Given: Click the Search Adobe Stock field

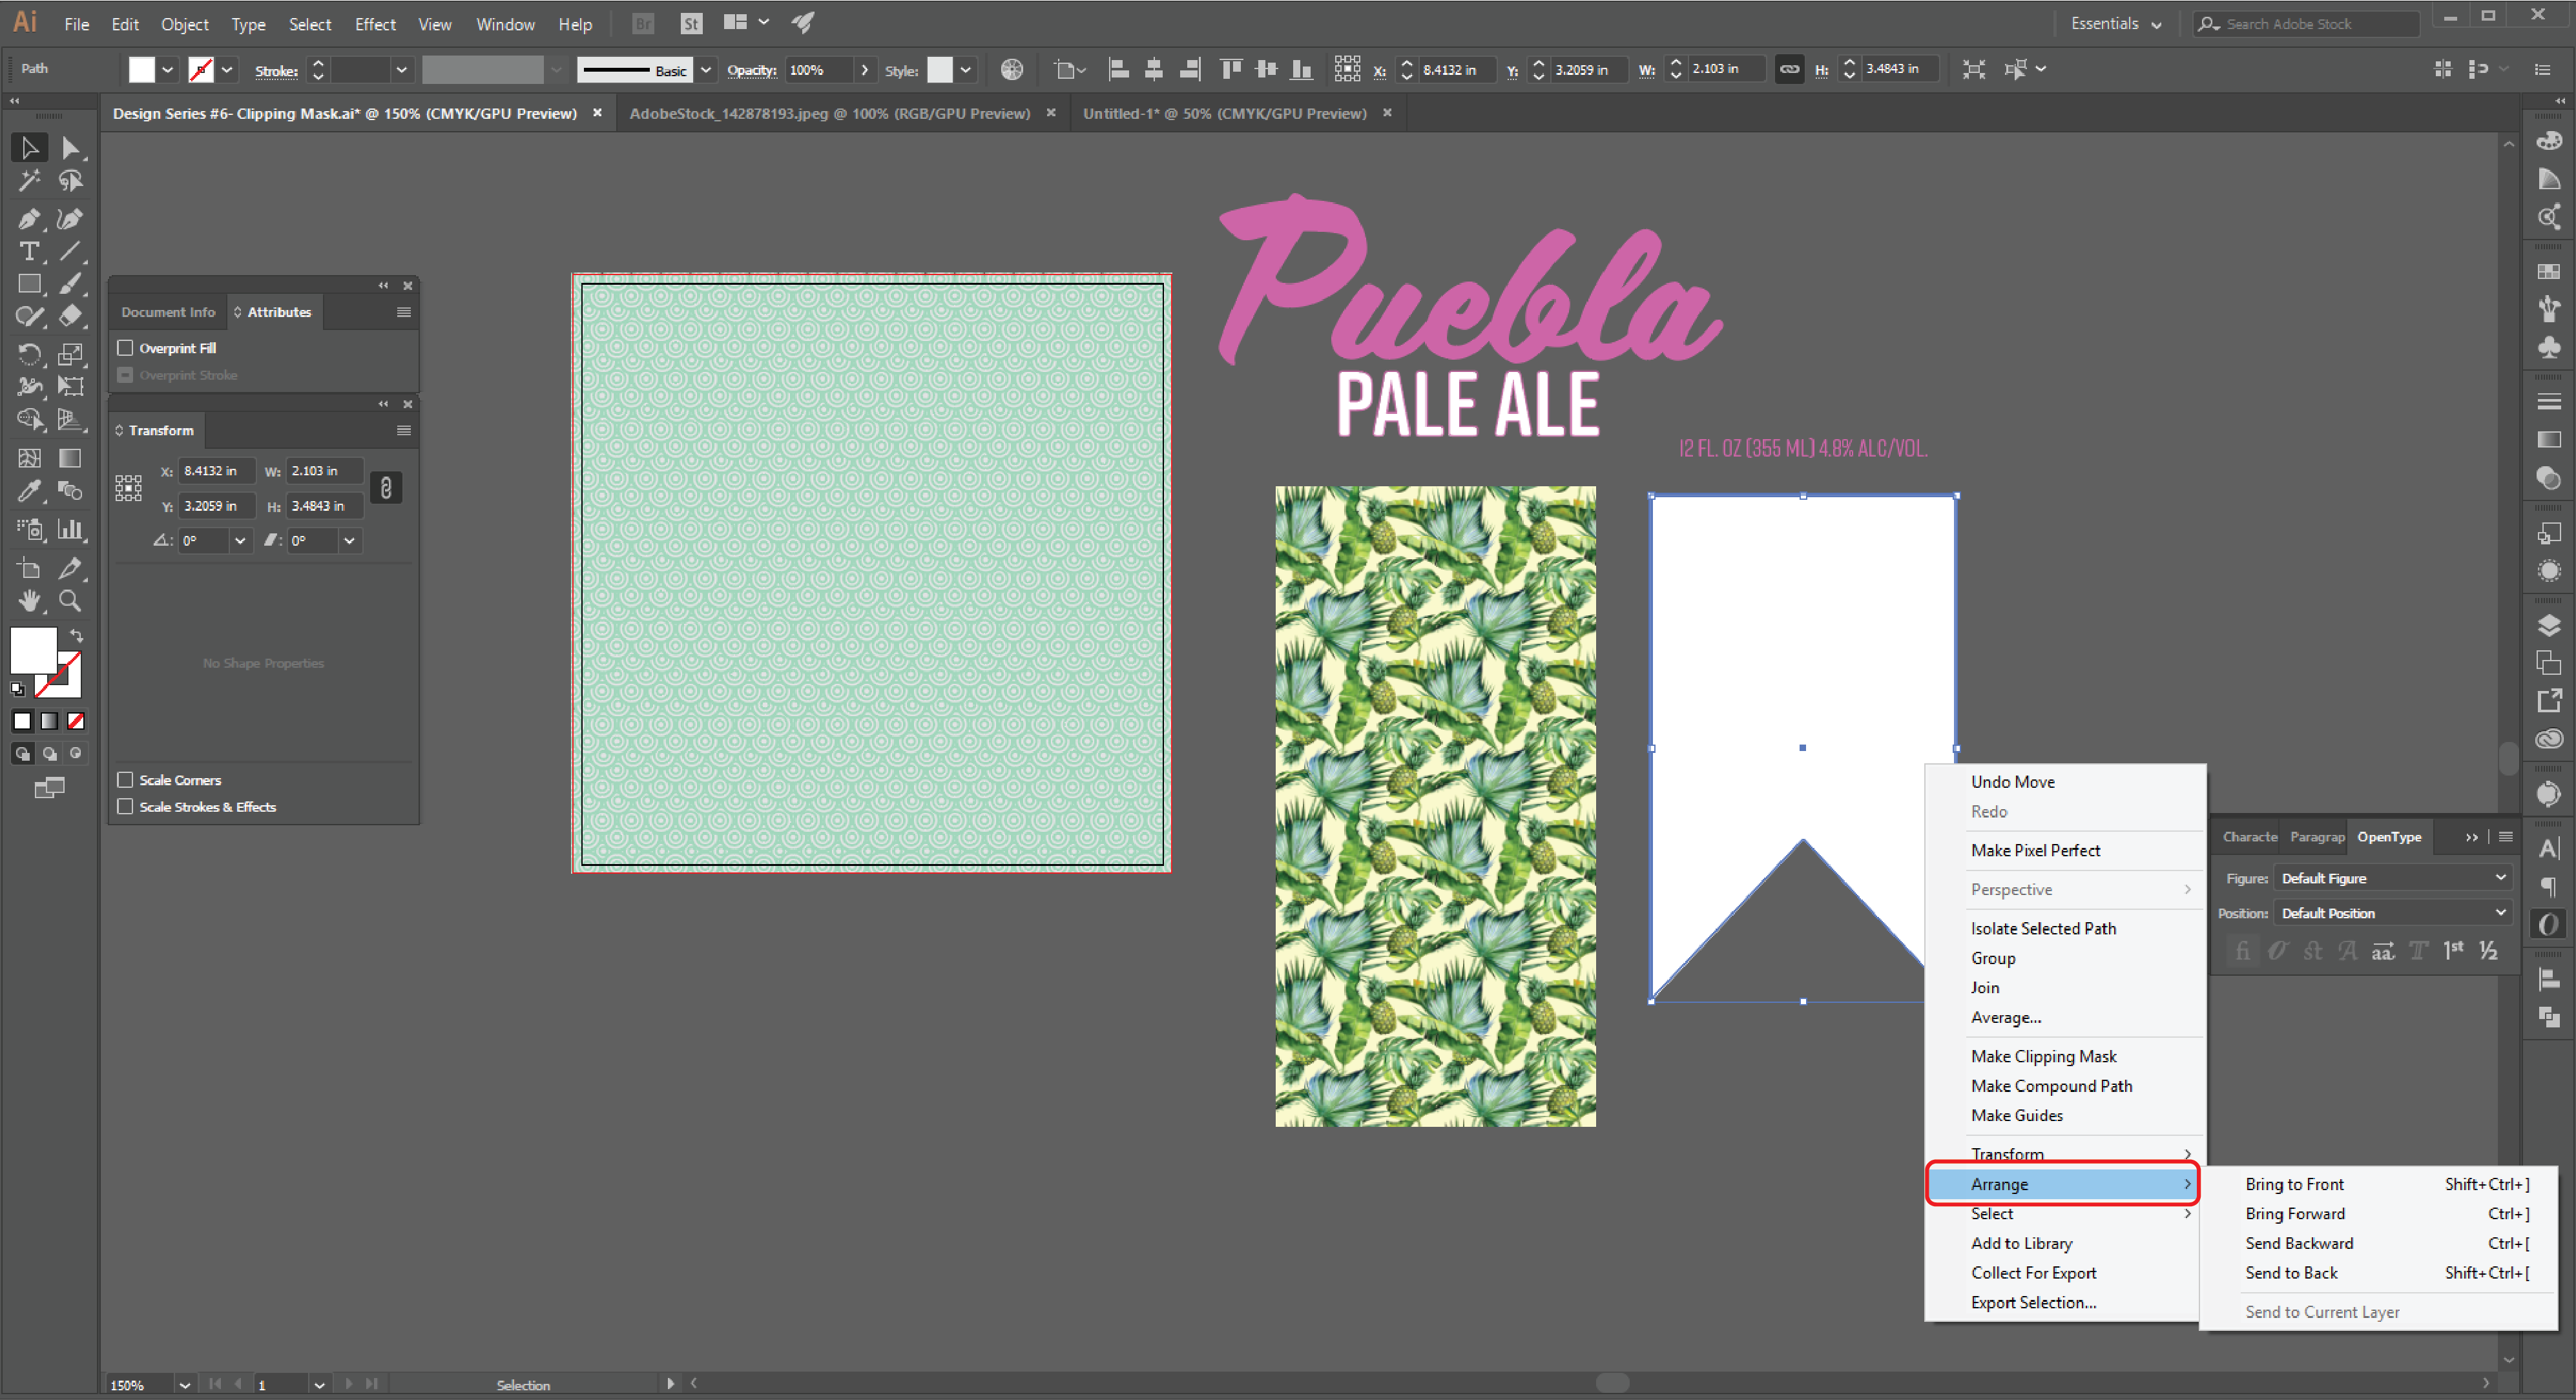Looking at the screenshot, I should [x=2306, y=24].
